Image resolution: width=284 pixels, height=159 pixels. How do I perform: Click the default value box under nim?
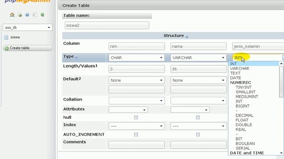coord(137,89)
